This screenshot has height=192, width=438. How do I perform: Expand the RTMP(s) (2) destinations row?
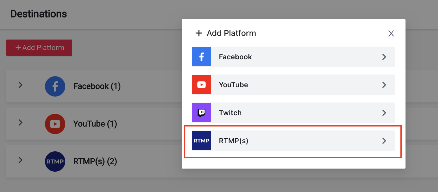point(20,160)
